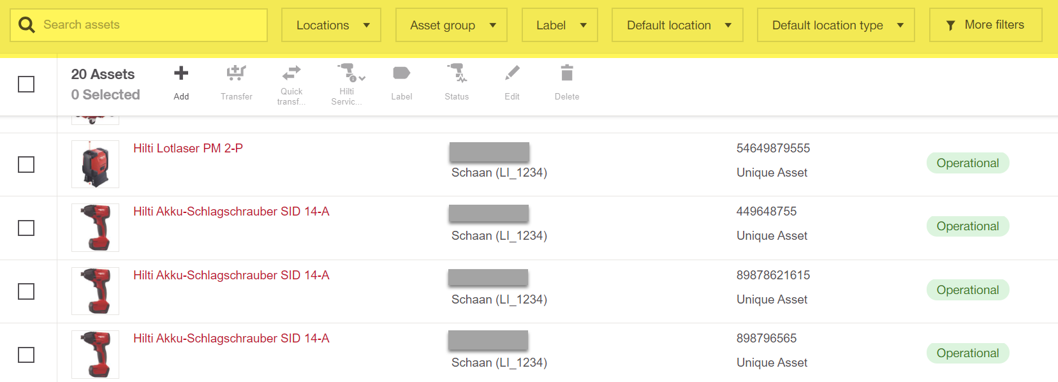
Task: Toggle the select-all assets checkbox
Action: point(26,84)
